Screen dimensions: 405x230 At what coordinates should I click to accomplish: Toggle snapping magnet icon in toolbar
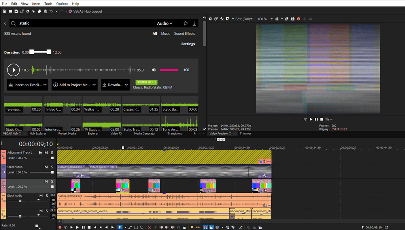tap(205, 227)
